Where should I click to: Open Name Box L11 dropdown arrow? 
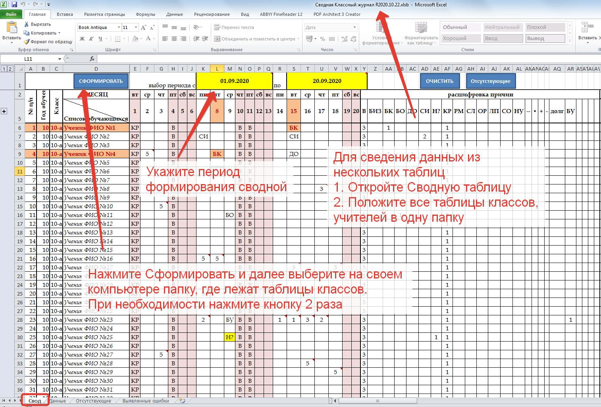(60, 59)
